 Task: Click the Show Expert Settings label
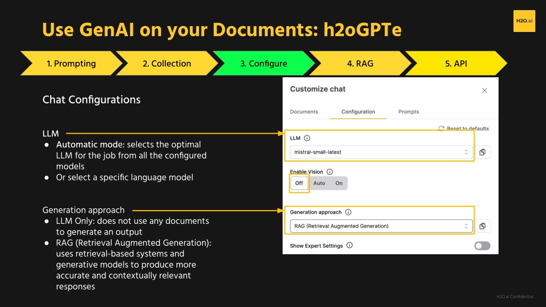(x=316, y=246)
